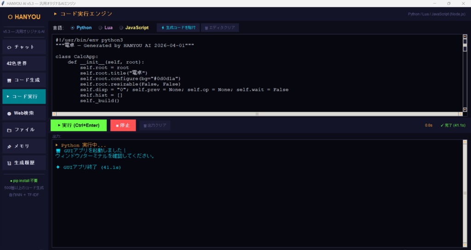Viewport: 471px width, 250px height.
Task: Click the 完了 (41.1s) status text
Action: (x=453, y=125)
